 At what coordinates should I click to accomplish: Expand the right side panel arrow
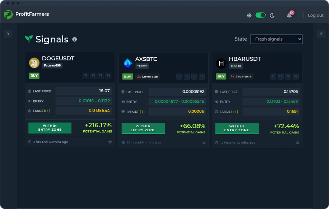(x=321, y=34)
